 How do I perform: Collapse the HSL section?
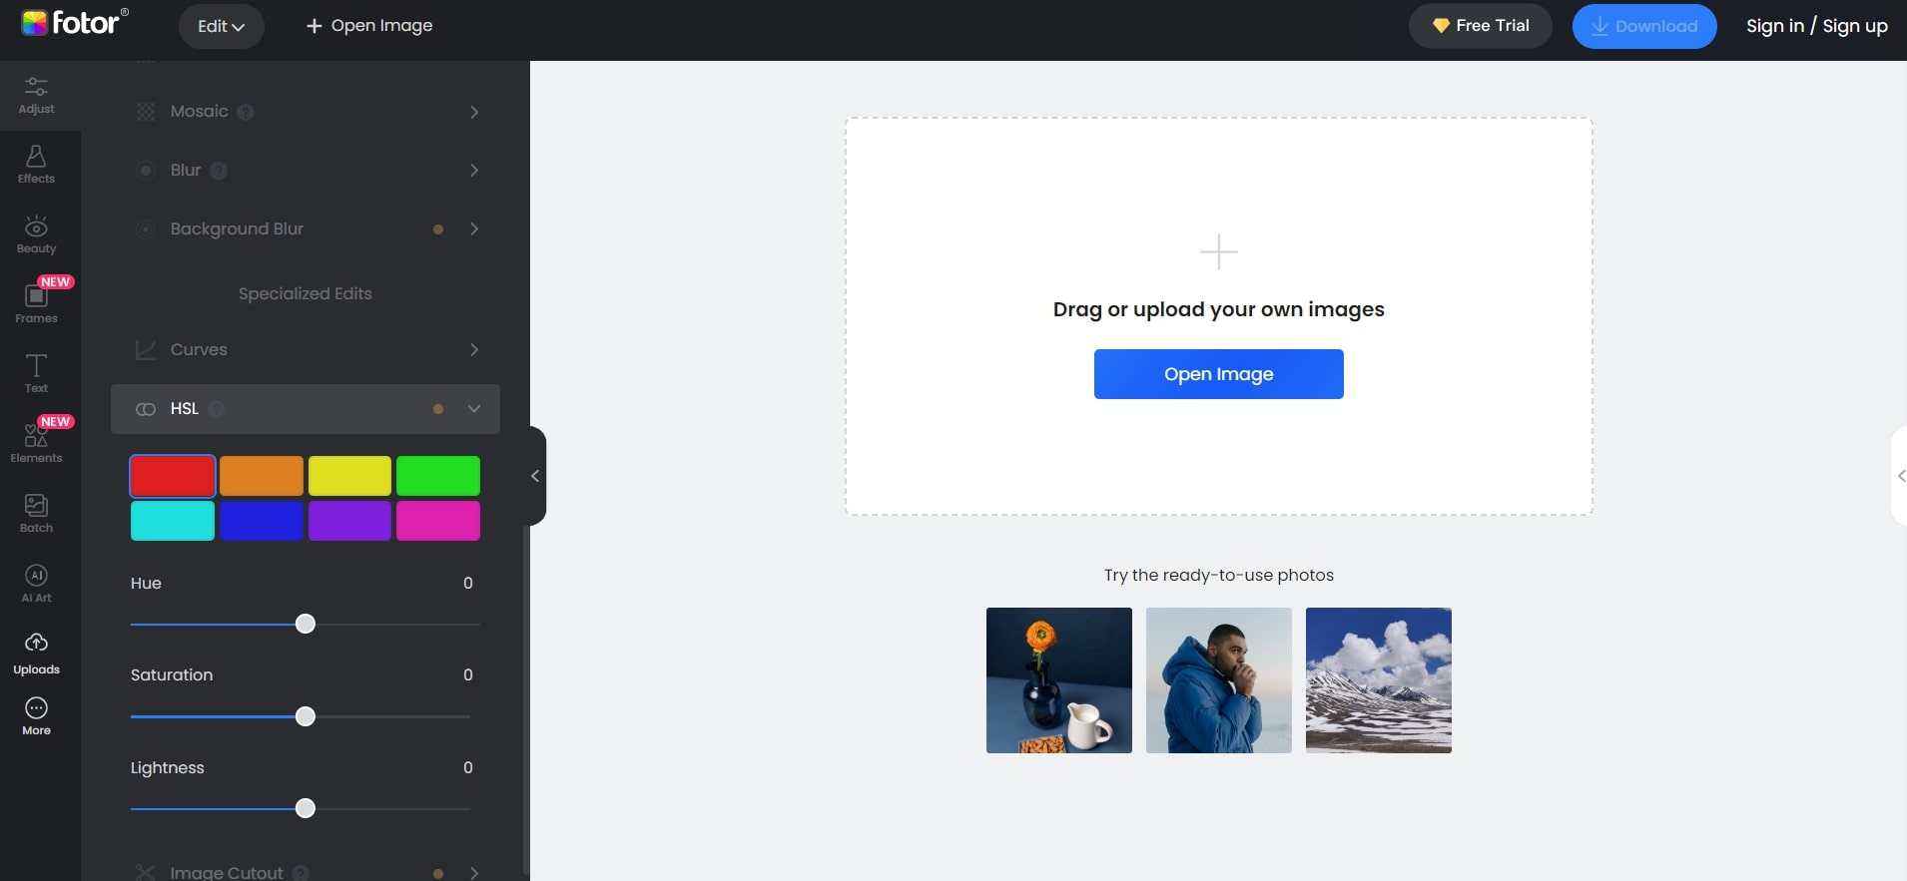point(474,409)
